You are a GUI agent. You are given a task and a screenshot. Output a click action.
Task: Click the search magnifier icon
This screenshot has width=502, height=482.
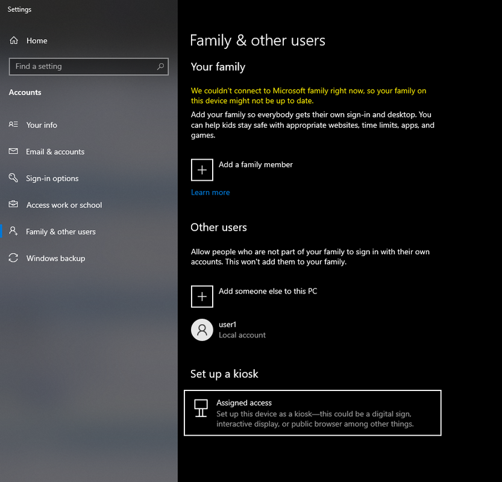point(160,66)
